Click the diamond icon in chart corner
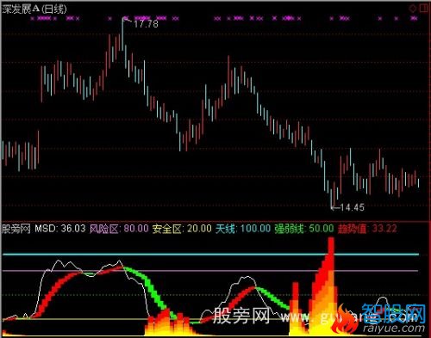This screenshot has width=431, height=338. tap(413, 9)
